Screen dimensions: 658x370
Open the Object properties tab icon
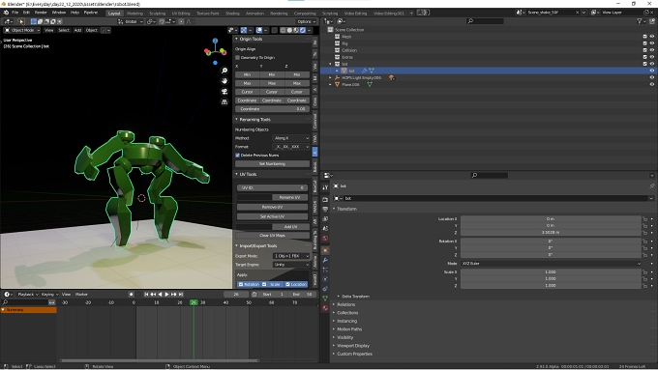tap(325, 250)
